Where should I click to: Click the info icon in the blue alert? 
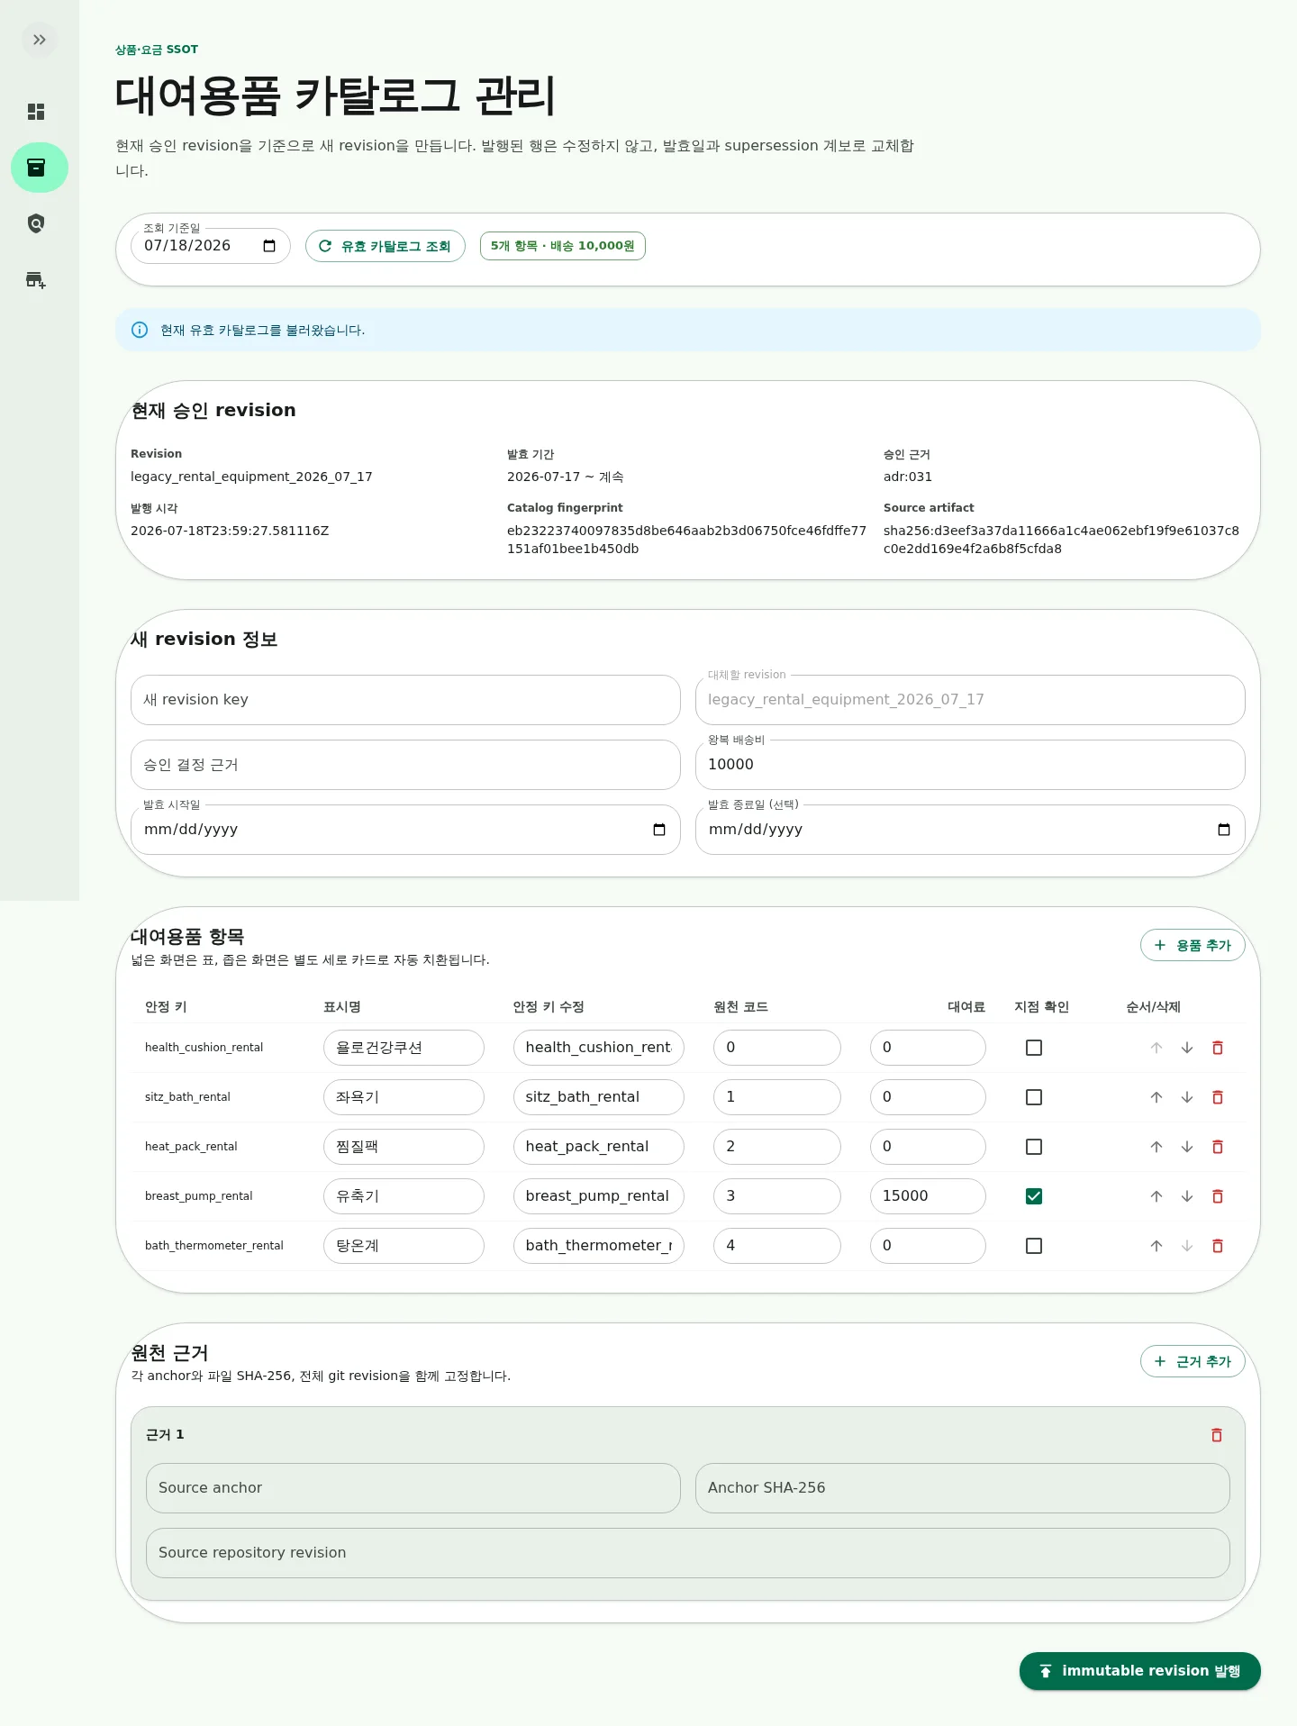pos(140,330)
